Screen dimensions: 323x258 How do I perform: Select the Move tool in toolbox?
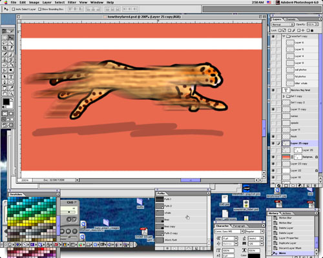pos(11,37)
